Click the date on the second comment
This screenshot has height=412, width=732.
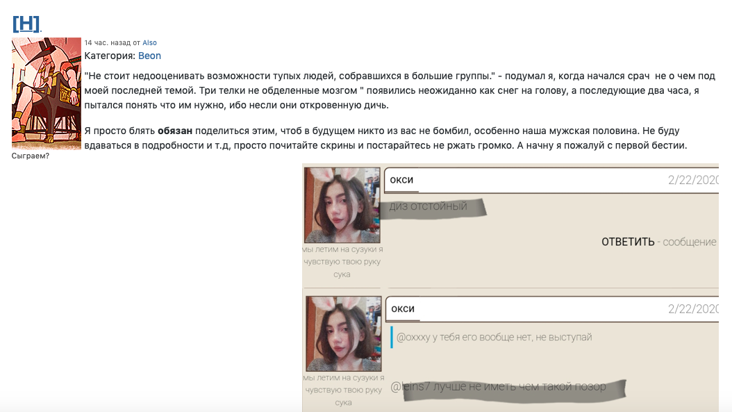(x=693, y=308)
